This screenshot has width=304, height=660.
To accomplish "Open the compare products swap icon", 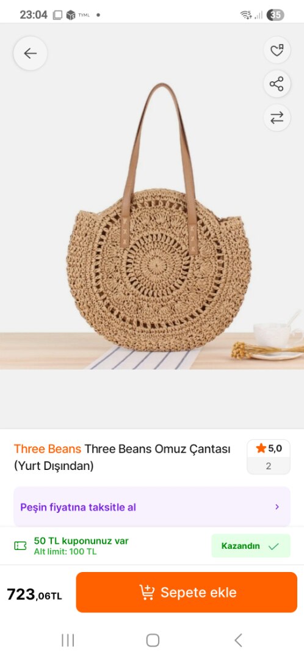I will click(277, 118).
